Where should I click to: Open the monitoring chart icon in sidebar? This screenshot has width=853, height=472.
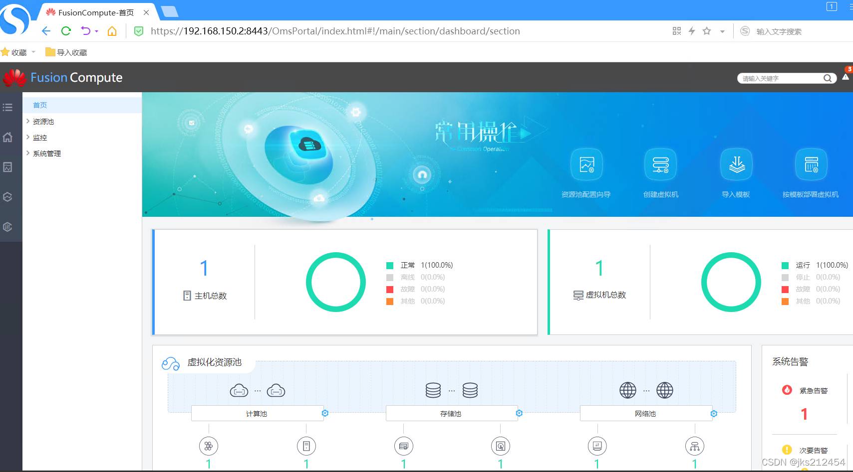(x=7, y=167)
